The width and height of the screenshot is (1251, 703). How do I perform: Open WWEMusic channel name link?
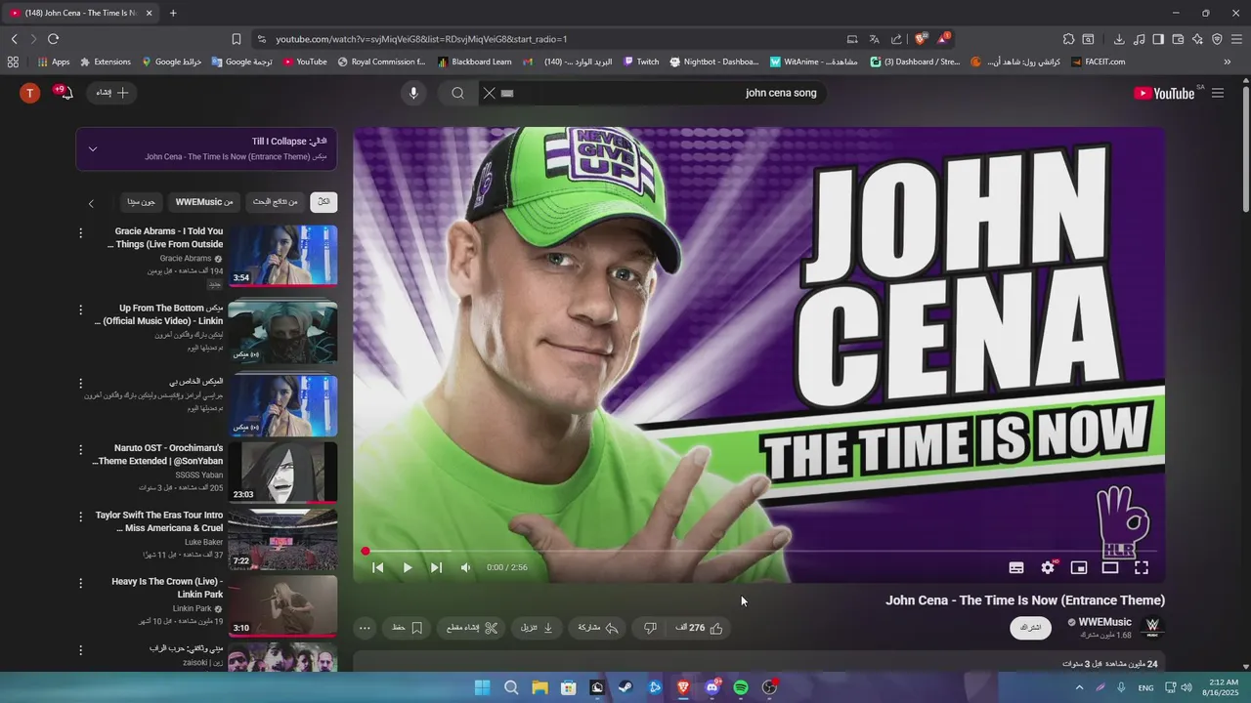click(x=1105, y=622)
